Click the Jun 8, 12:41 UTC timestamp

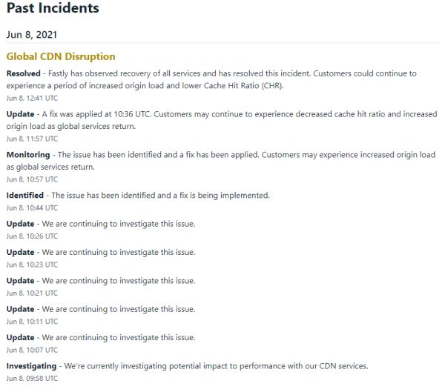tap(32, 98)
